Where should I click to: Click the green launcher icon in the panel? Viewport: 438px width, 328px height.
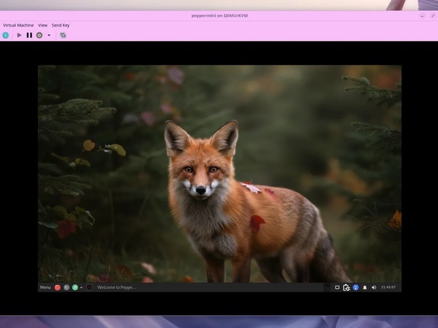click(x=75, y=287)
